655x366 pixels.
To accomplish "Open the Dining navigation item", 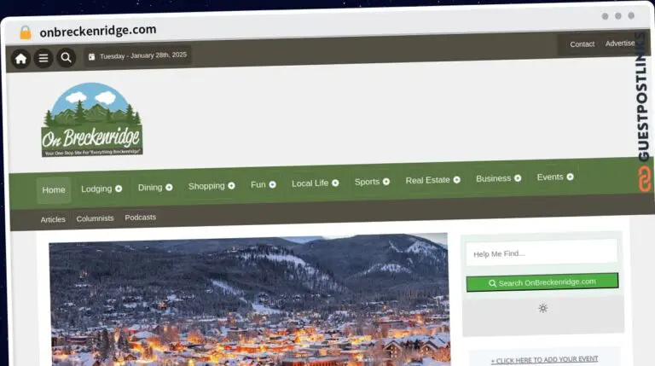I will coord(150,188).
